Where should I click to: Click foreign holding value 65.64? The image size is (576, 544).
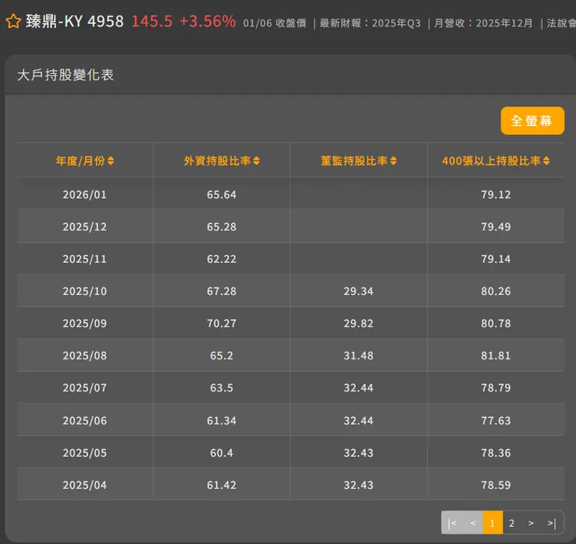(222, 195)
